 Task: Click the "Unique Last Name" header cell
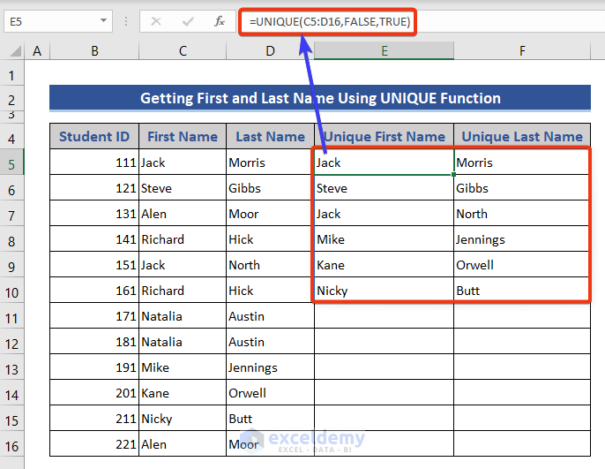coord(522,136)
